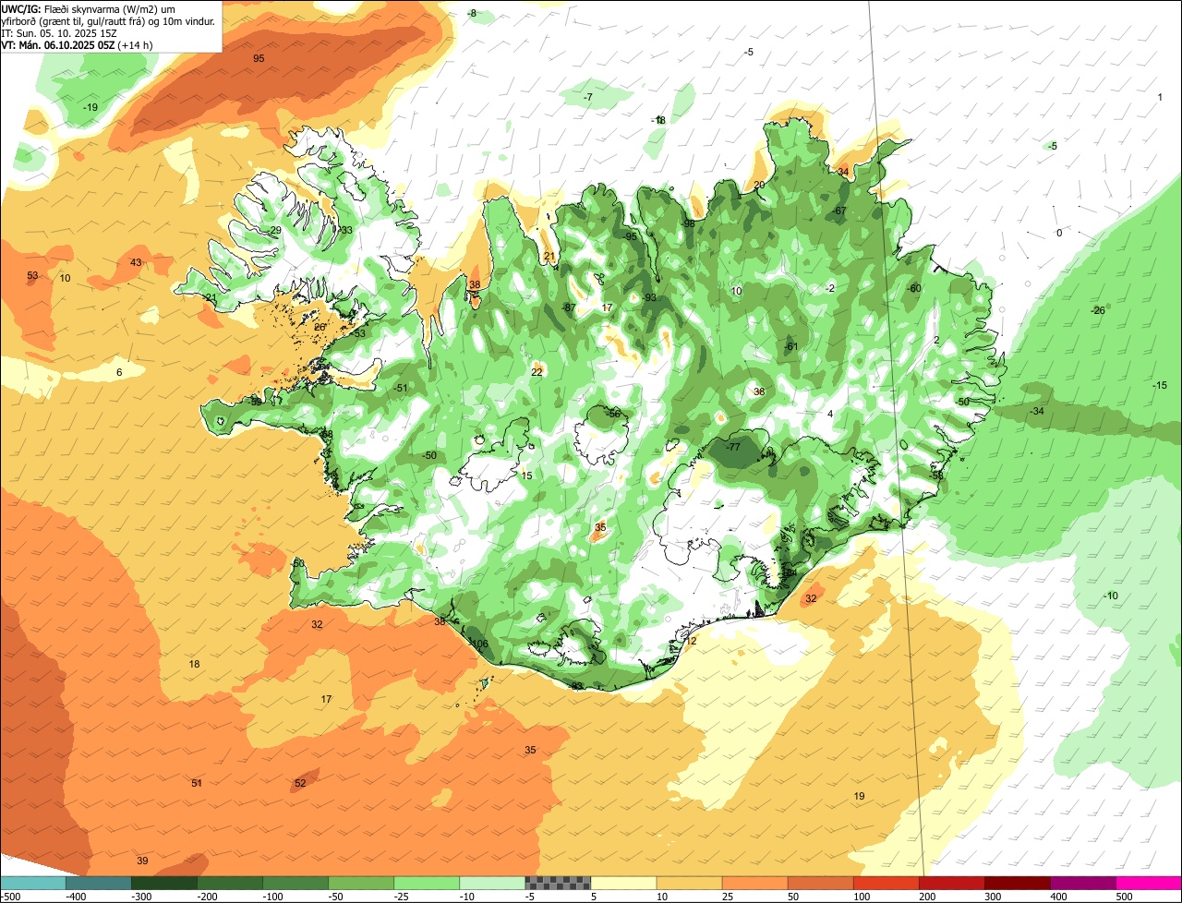Pick the dark red swatch between 300 and 400
This screenshot has height=903, width=1182.
[x=1017, y=883]
